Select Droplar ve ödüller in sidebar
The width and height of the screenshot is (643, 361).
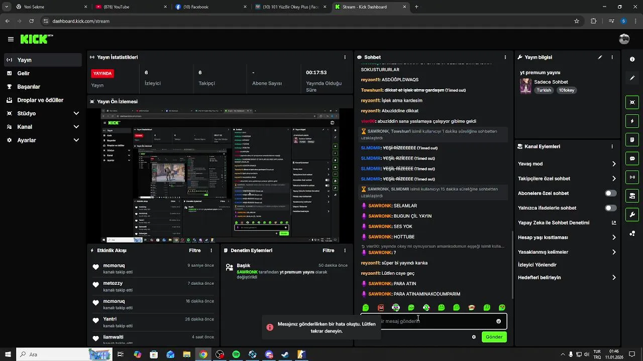[x=43, y=100]
